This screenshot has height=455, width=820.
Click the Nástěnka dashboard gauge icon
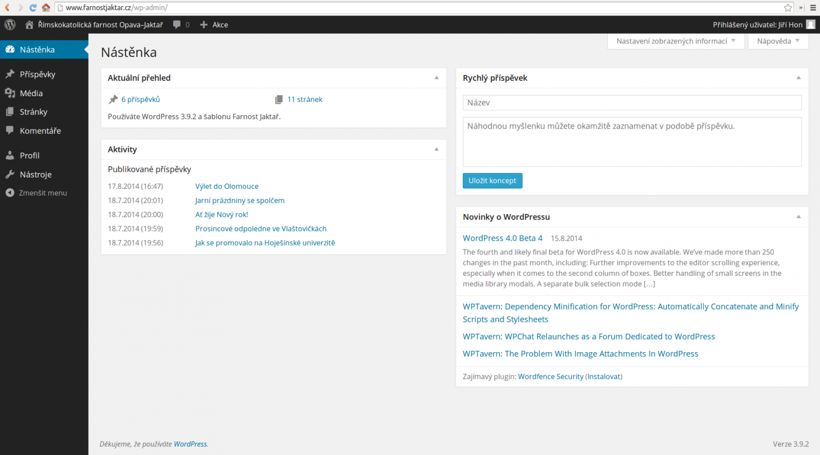tap(10, 50)
